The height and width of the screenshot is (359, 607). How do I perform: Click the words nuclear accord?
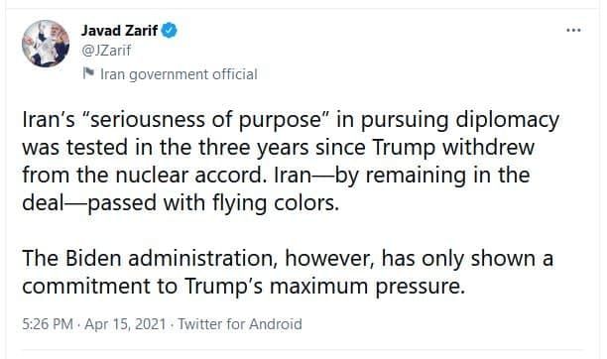190,176
